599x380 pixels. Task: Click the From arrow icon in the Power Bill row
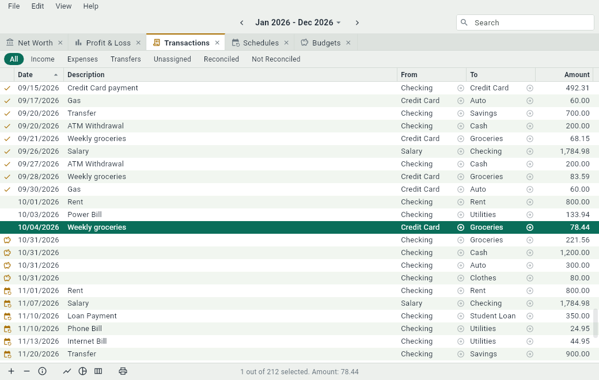pos(461,215)
